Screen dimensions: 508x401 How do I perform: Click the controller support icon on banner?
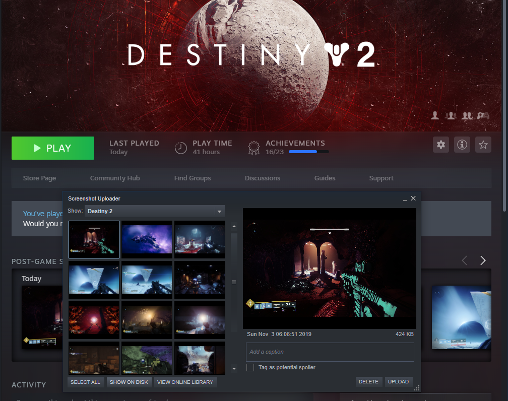(x=483, y=115)
